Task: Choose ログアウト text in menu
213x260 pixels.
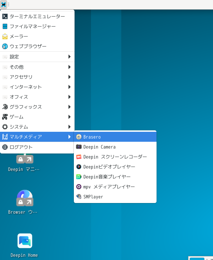Action: pos(21,147)
